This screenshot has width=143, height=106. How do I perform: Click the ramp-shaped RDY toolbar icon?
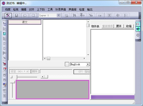pyautogui.click(x=66, y=15)
